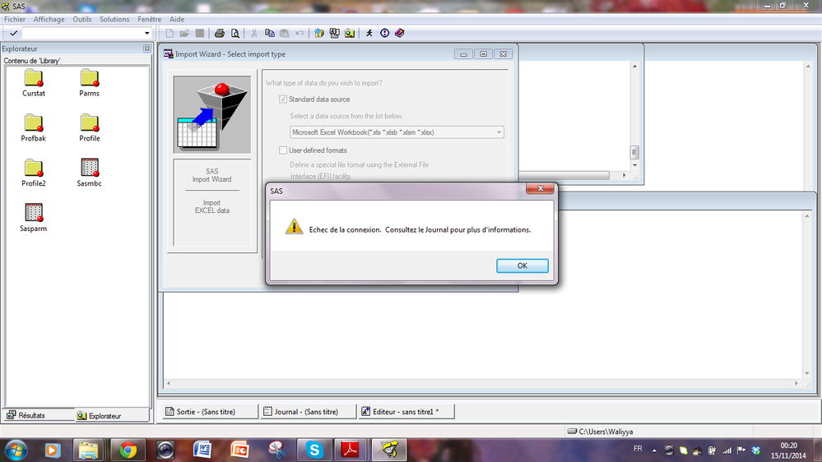Image resolution: width=822 pixels, height=462 pixels.
Task: Click the Save toolbar icon
Action: tap(200, 33)
